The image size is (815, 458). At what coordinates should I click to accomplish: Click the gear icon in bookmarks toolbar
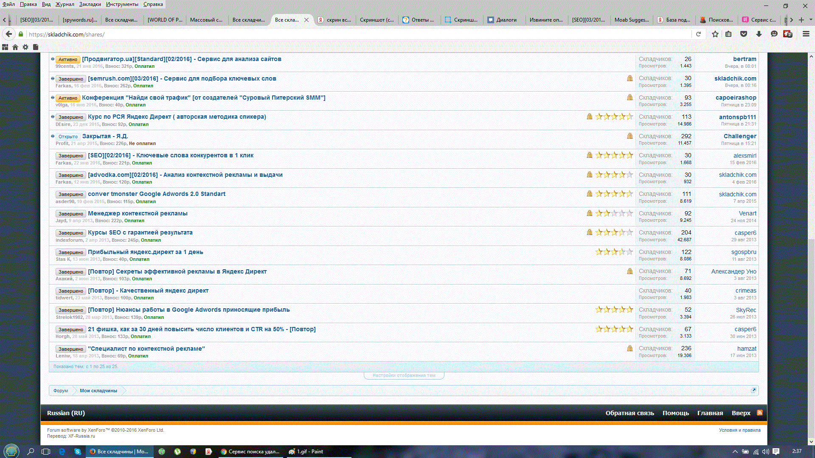click(25, 47)
